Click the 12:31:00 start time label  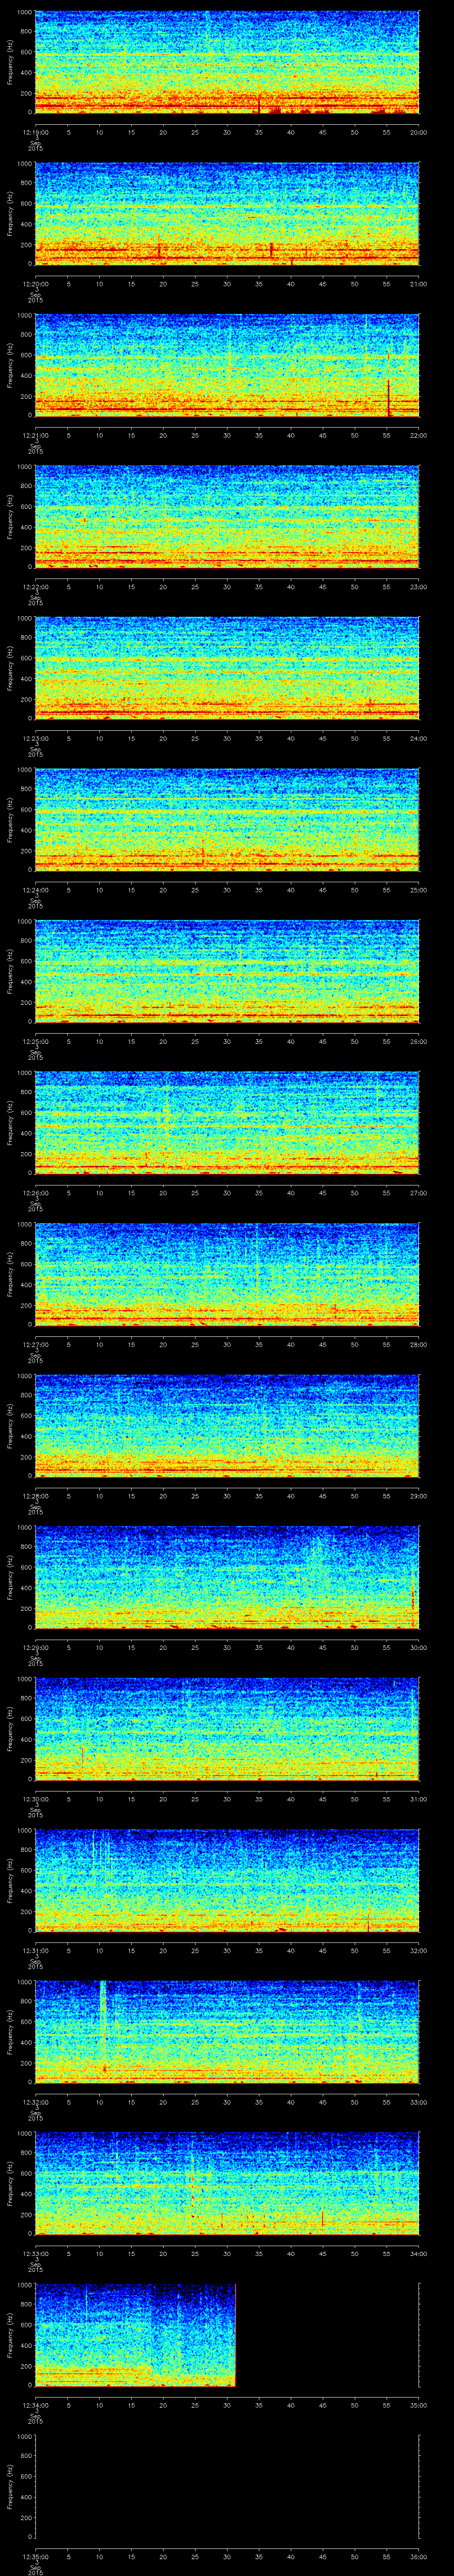pyautogui.click(x=35, y=1950)
